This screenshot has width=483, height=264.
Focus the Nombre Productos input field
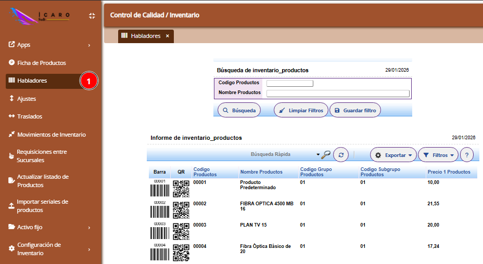coord(337,94)
